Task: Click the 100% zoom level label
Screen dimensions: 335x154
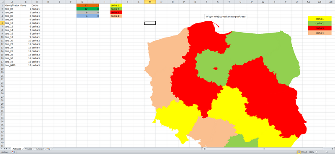Action: point(311,152)
